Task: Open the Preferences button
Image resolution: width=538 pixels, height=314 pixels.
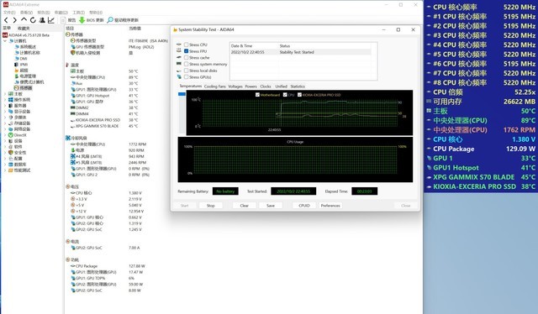Action: point(330,206)
